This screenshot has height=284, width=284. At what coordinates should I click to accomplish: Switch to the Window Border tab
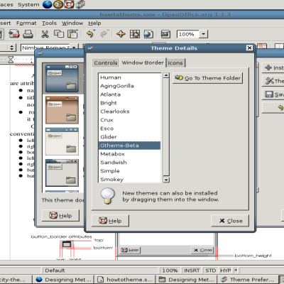[143, 62]
